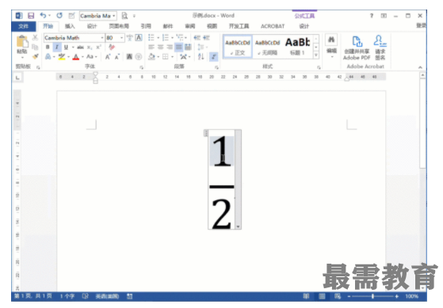The width and height of the screenshot is (443, 308).
Task: Select the 正文 (Normal) style
Action: [238, 47]
